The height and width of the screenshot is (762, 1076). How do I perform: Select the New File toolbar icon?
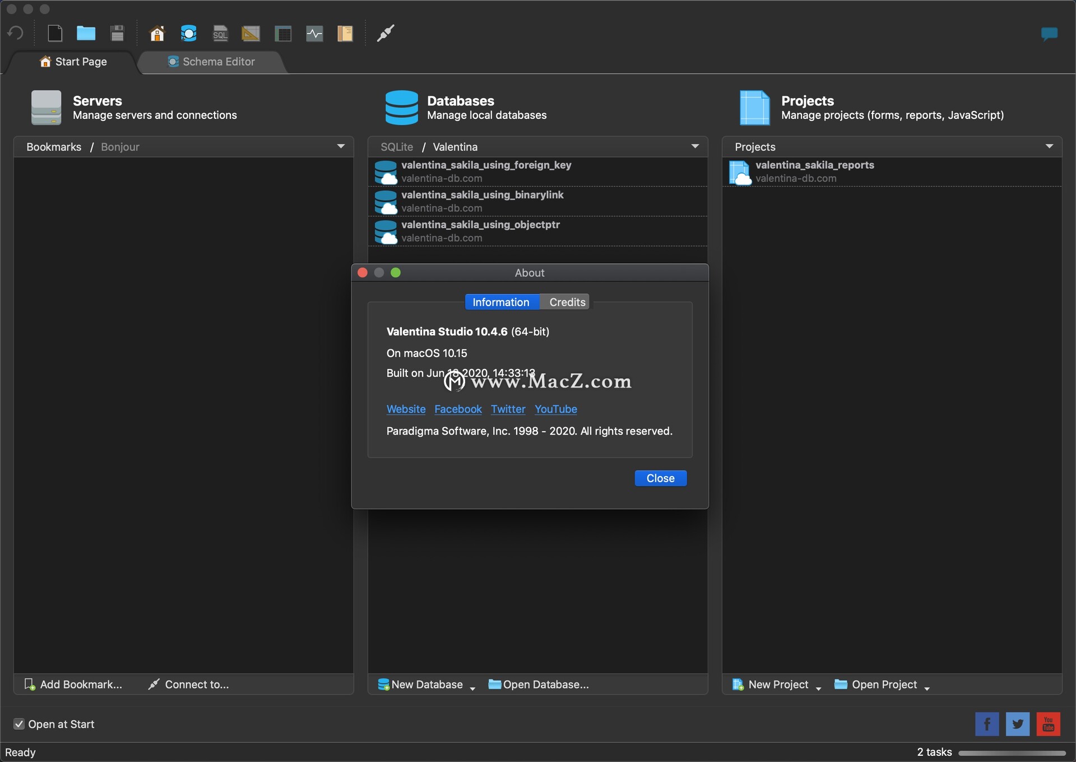tap(54, 33)
